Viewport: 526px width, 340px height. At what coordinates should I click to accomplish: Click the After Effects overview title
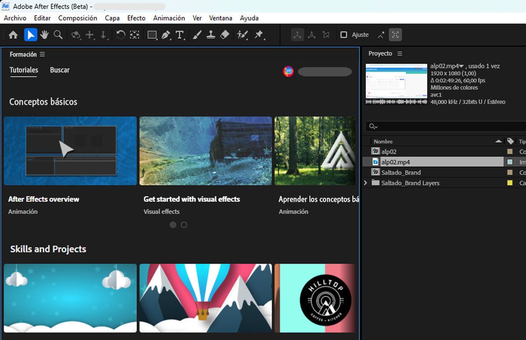click(x=43, y=199)
